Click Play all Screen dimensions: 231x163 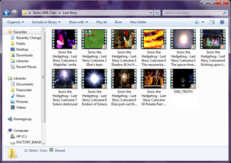(x=101, y=22)
